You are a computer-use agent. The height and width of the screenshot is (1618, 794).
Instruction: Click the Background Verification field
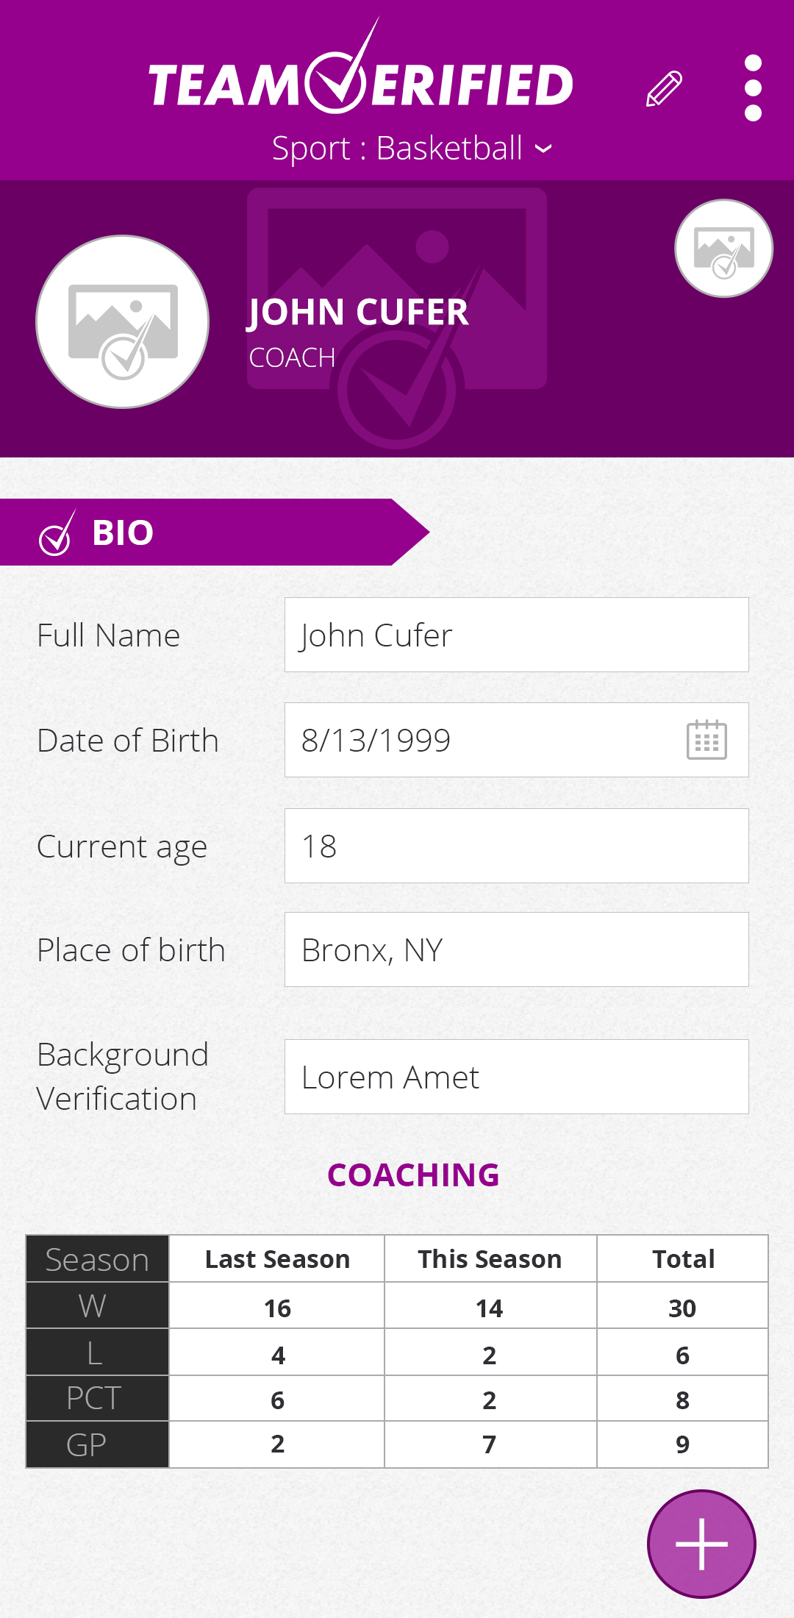[516, 1077]
